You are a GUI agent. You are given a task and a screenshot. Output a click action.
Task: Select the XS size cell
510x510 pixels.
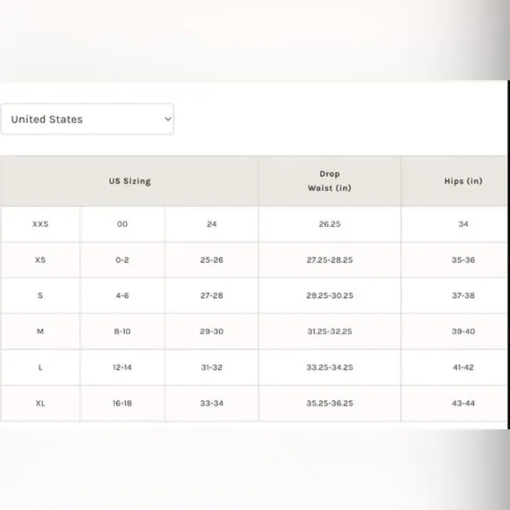coord(40,260)
